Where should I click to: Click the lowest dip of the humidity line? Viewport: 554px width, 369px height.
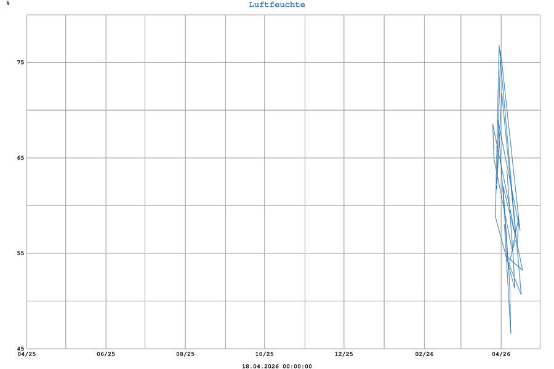coord(510,333)
